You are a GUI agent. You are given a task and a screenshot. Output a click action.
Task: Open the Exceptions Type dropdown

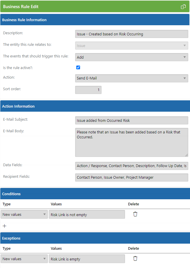(24, 259)
